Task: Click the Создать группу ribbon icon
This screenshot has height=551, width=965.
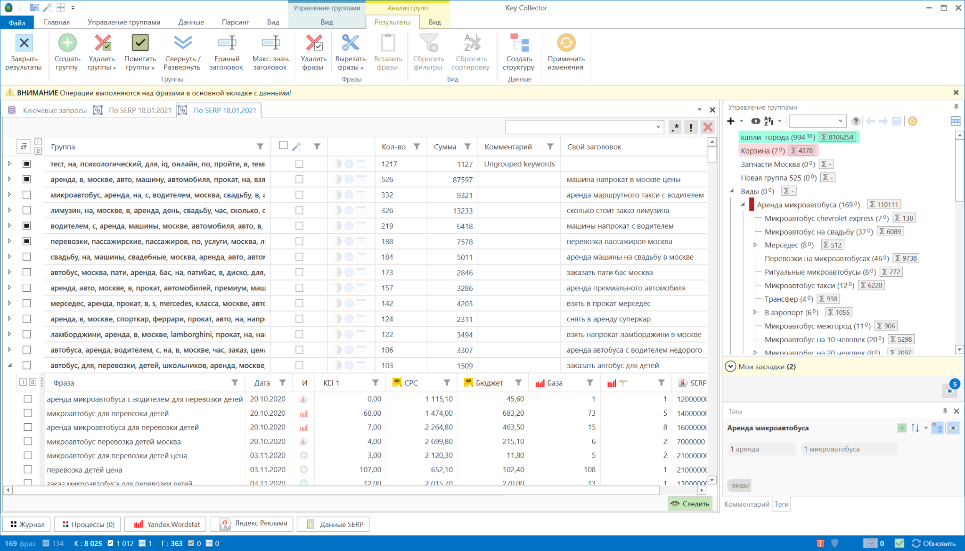Action: 67,43
